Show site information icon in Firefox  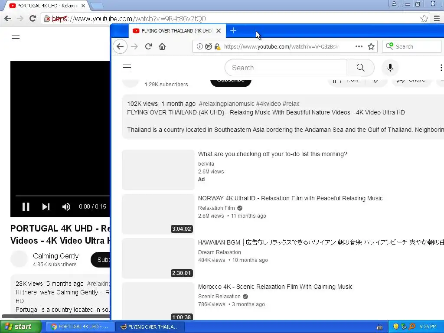click(199, 46)
